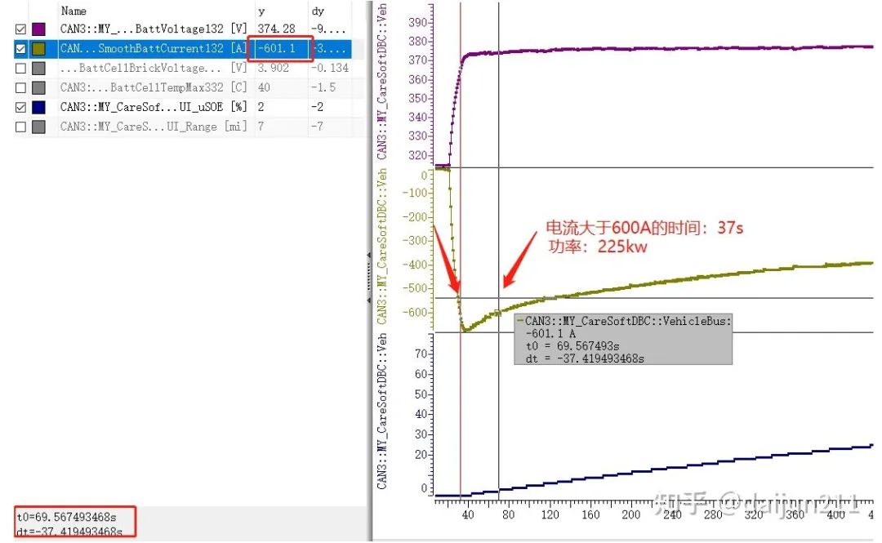Click the navy UI_uSOE color swatch
The width and height of the screenshot is (882, 543).
tap(39, 107)
